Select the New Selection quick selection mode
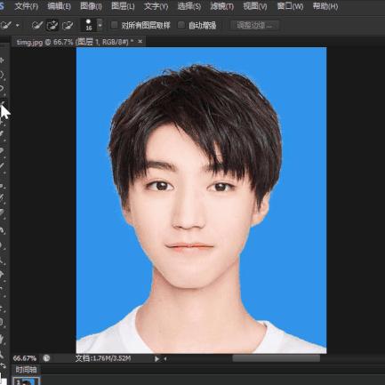The image size is (385, 385). click(37, 26)
